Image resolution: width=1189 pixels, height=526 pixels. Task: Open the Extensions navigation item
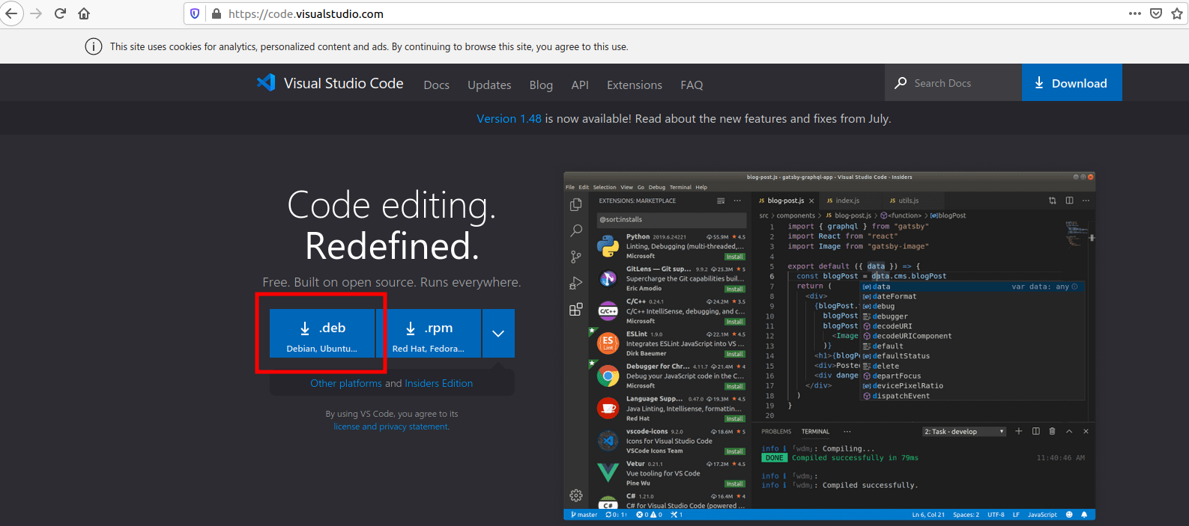click(x=635, y=85)
